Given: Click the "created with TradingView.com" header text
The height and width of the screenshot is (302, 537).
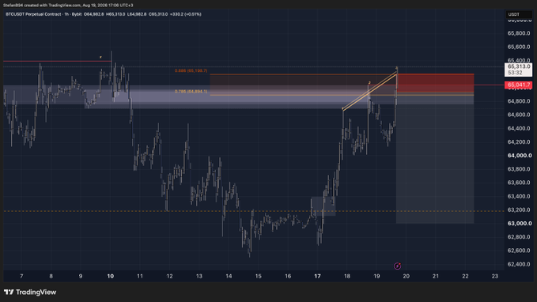Looking at the screenshot, I should (52, 5).
